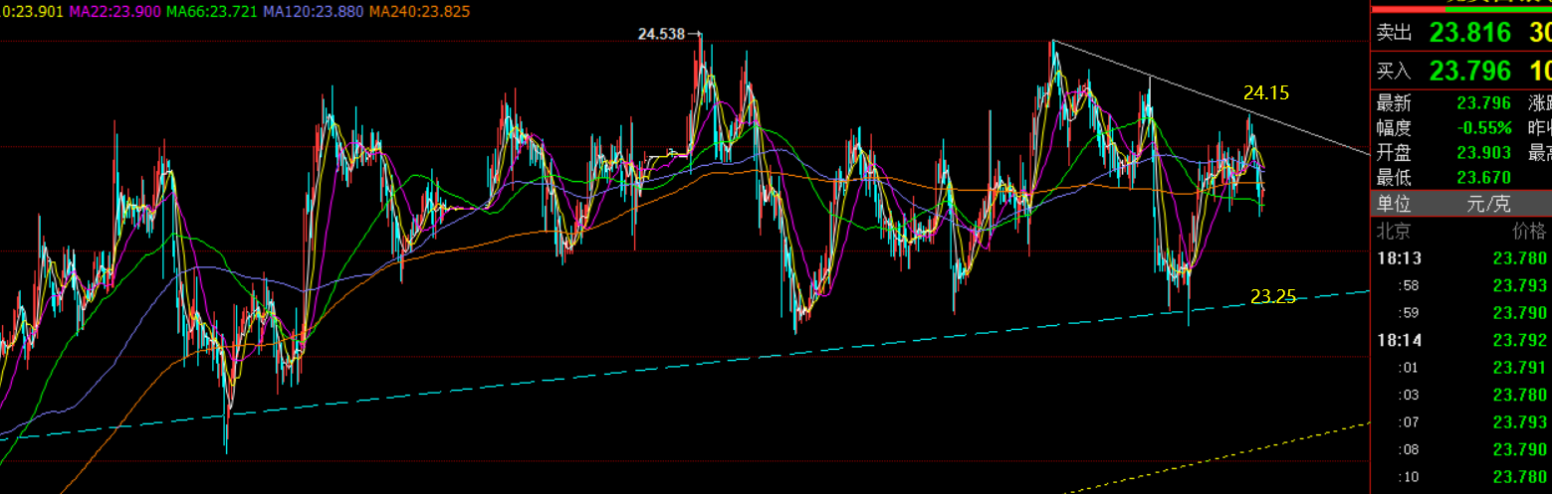Select the :59 tick row
The width and height of the screenshot is (1552, 494).
(x=1461, y=313)
